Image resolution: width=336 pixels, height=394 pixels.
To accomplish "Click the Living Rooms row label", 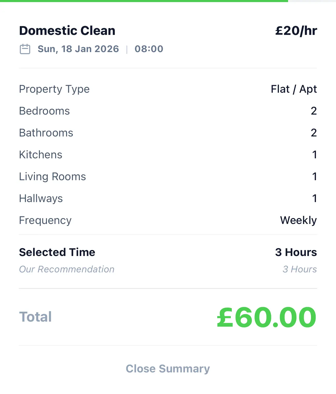I will click(x=52, y=177).
